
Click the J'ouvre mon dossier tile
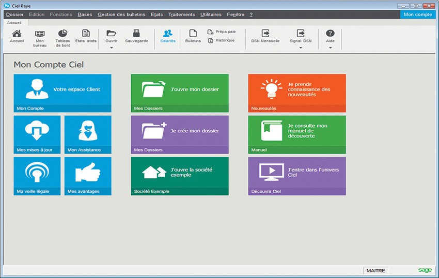[x=179, y=93]
